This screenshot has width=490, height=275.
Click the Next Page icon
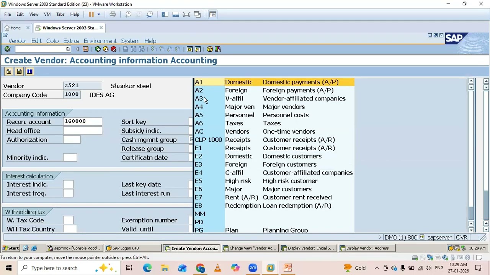coord(170,49)
